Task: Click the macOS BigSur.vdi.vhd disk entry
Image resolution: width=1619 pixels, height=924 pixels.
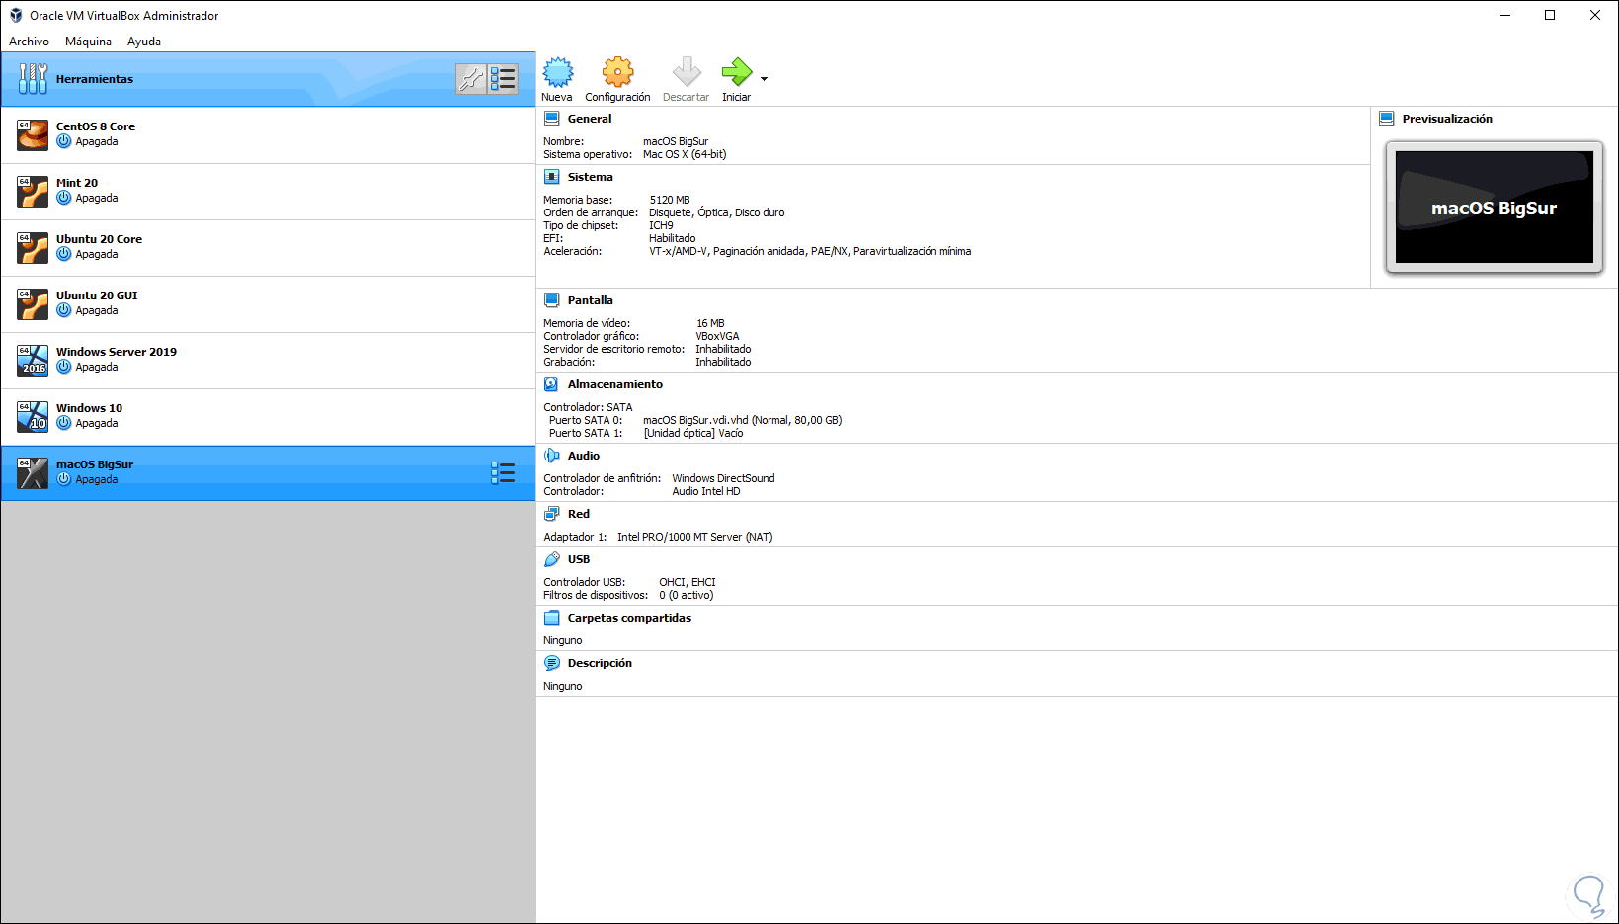Action: tap(742, 420)
